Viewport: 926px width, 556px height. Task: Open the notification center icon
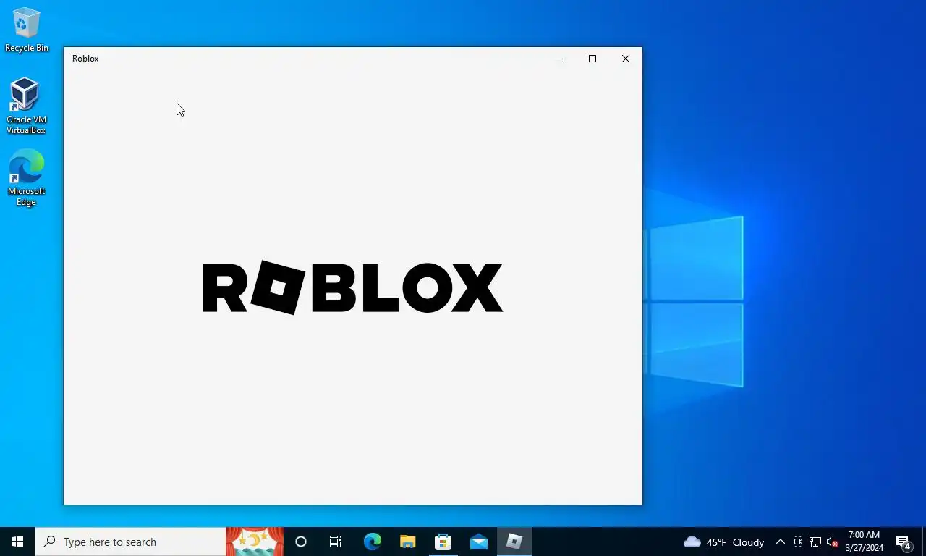[904, 542]
